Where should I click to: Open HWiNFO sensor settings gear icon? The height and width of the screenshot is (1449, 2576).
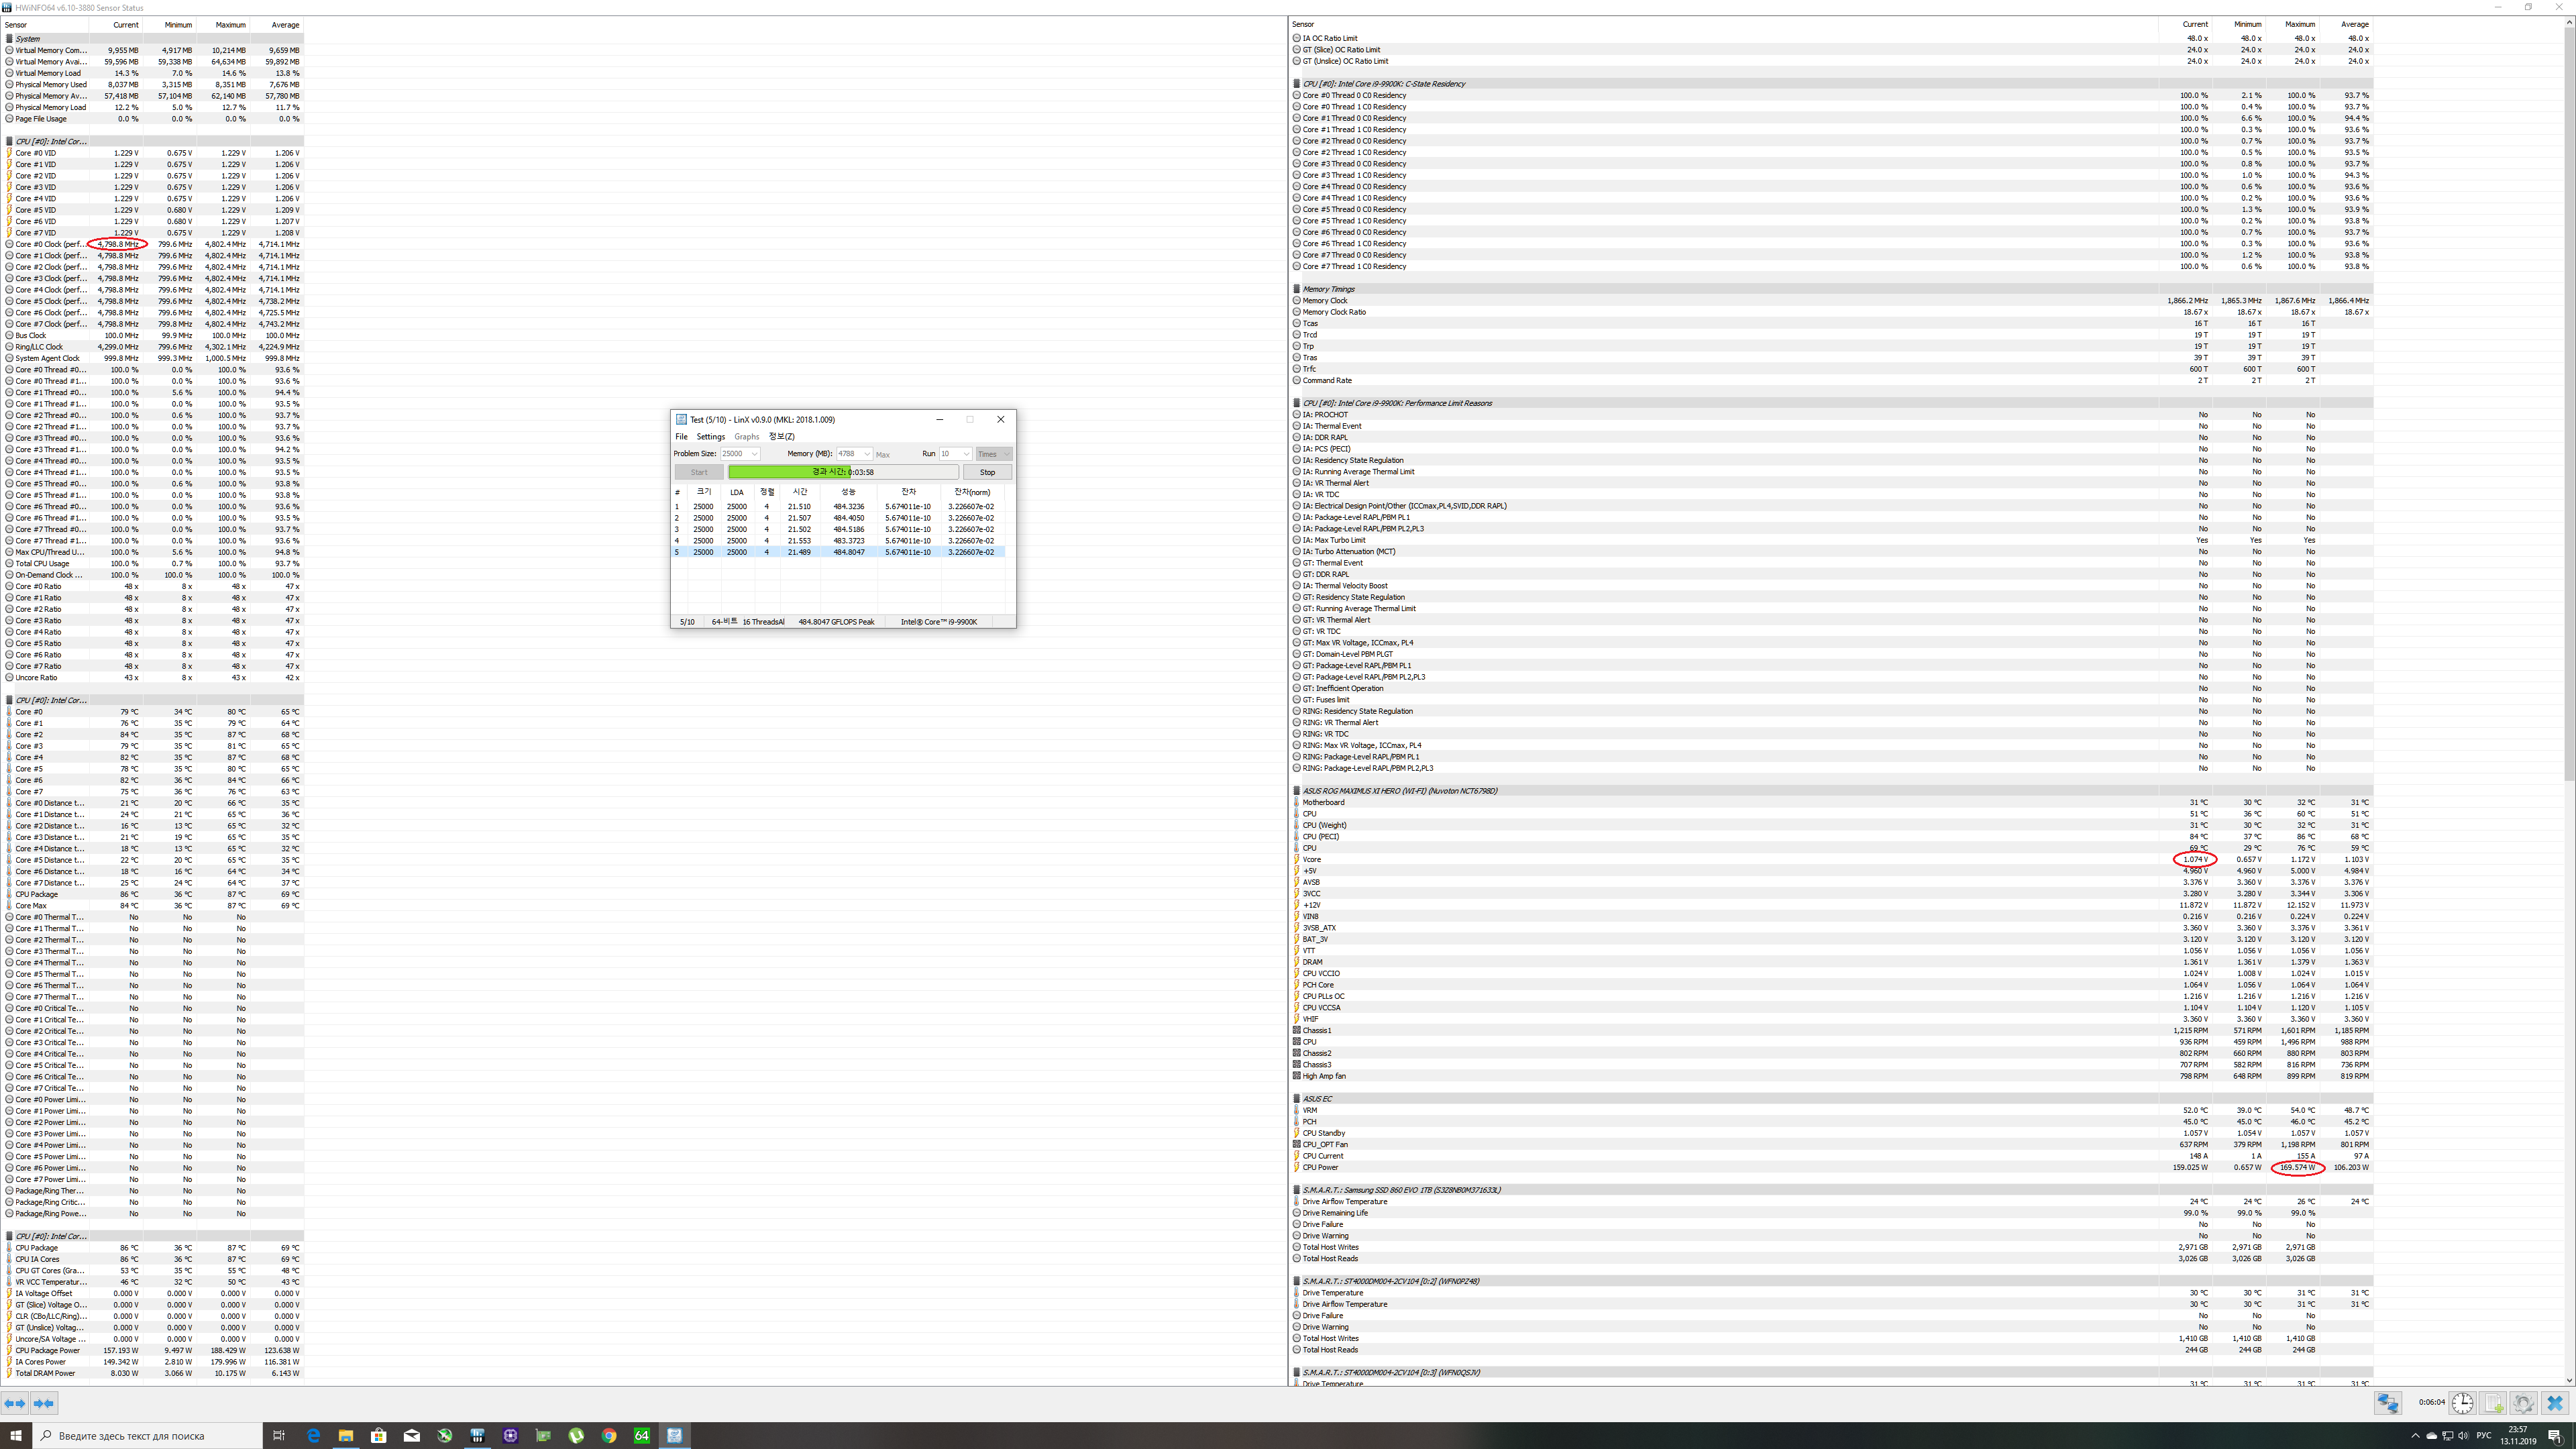tap(2523, 1403)
